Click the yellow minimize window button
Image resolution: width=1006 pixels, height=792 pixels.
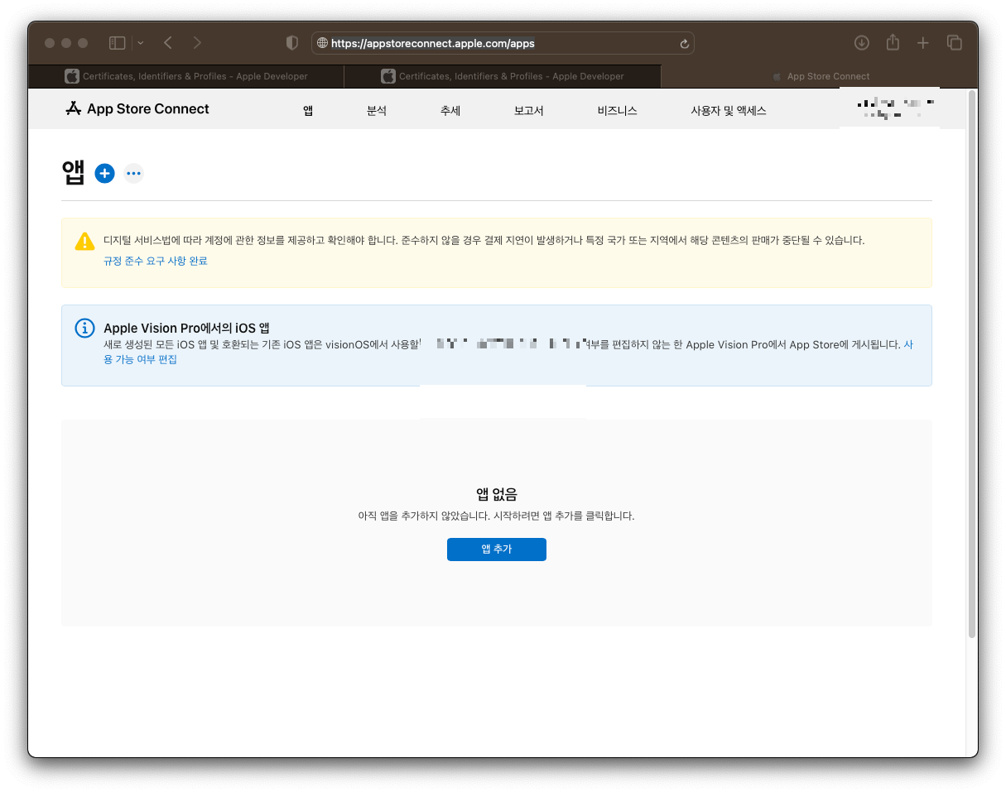click(66, 43)
